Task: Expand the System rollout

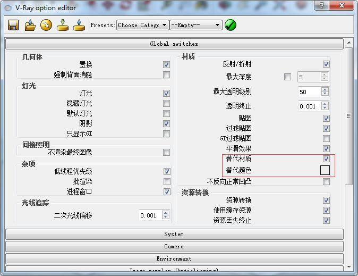Action: tap(174, 234)
